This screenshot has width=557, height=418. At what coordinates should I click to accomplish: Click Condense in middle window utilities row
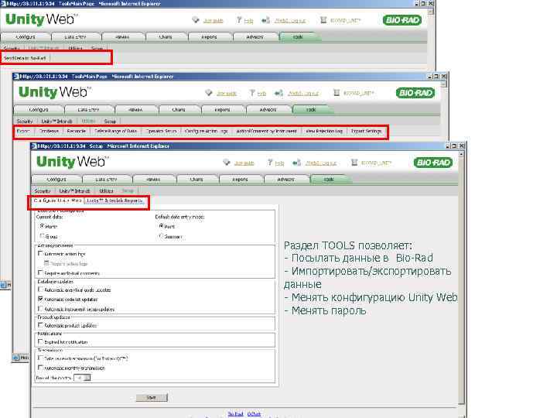49,131
